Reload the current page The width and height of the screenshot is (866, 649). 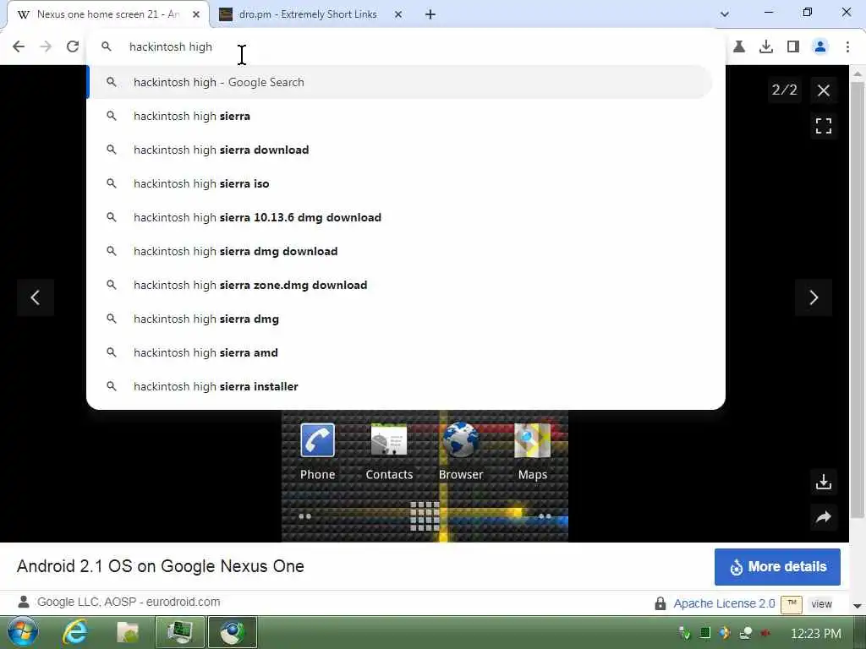(73, 47)
